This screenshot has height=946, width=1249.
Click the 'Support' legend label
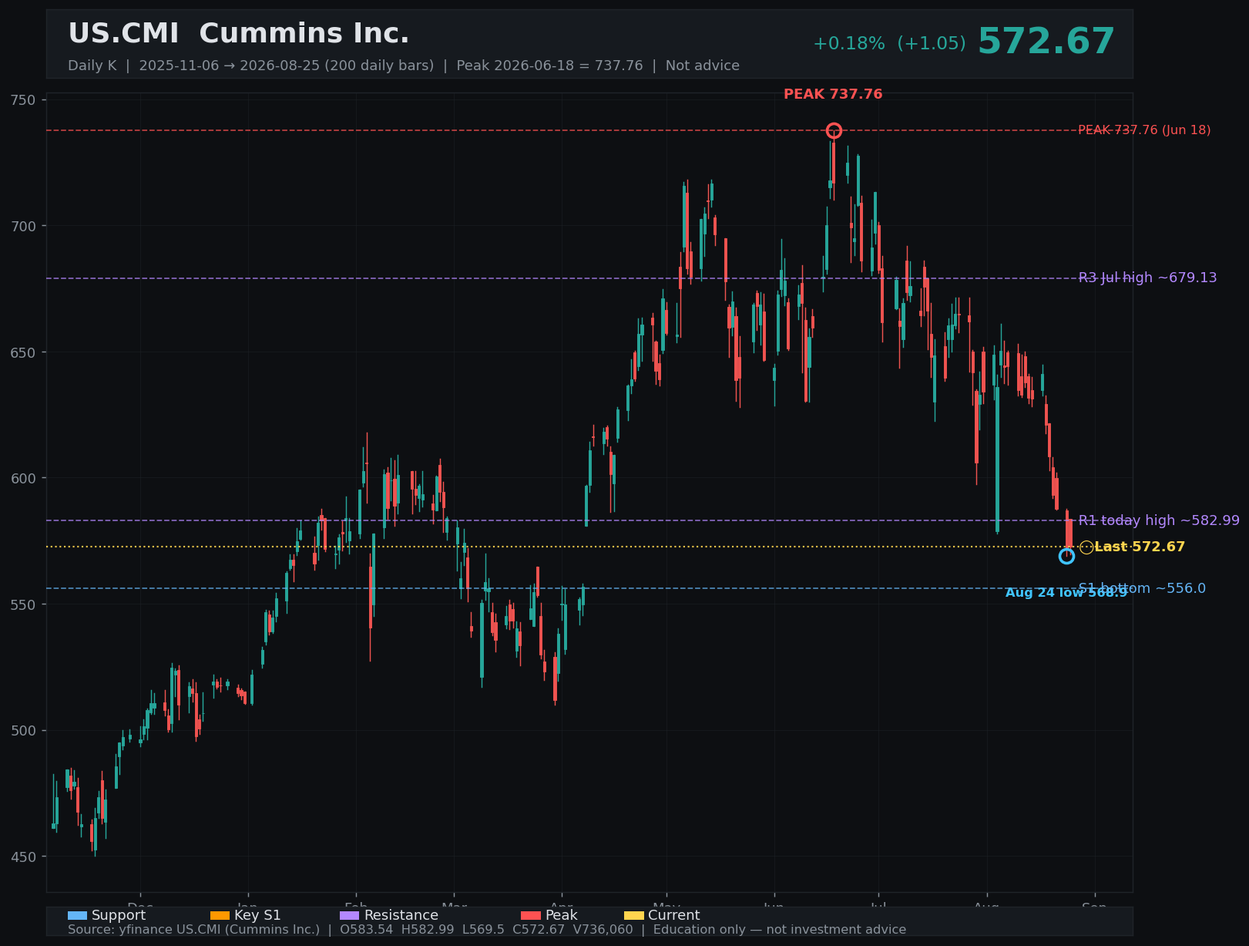119,915
